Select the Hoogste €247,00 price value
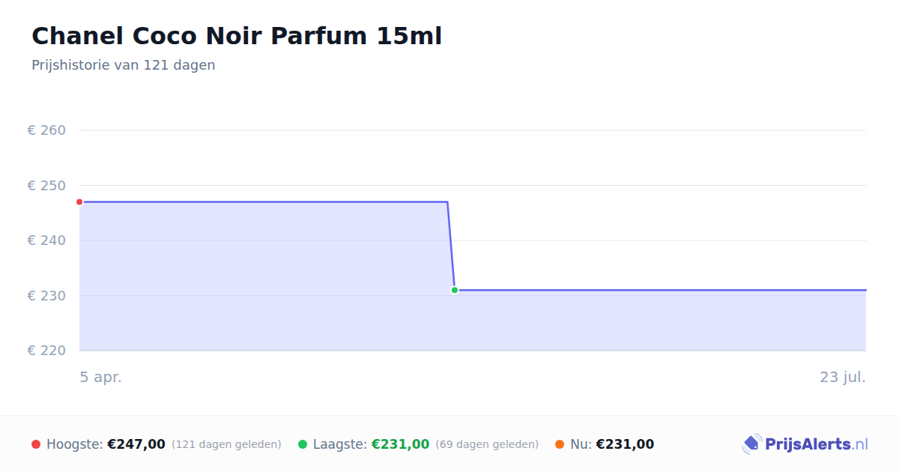Viewport: 899px width, 472px height. pyautogui.click(x=136, y=444)
